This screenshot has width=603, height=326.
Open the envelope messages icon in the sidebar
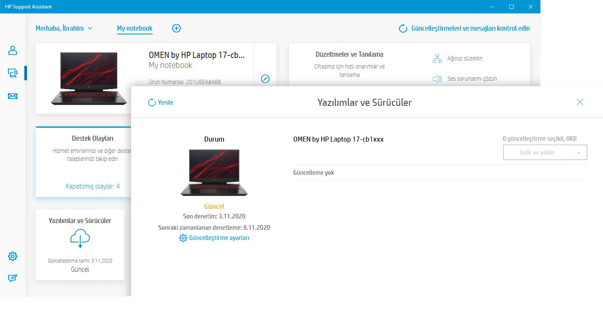pyautogui.click(x=13, y=97)
